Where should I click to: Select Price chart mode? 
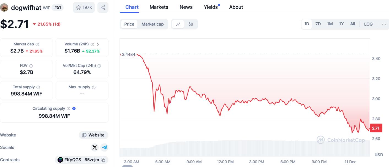click(129, 24)
